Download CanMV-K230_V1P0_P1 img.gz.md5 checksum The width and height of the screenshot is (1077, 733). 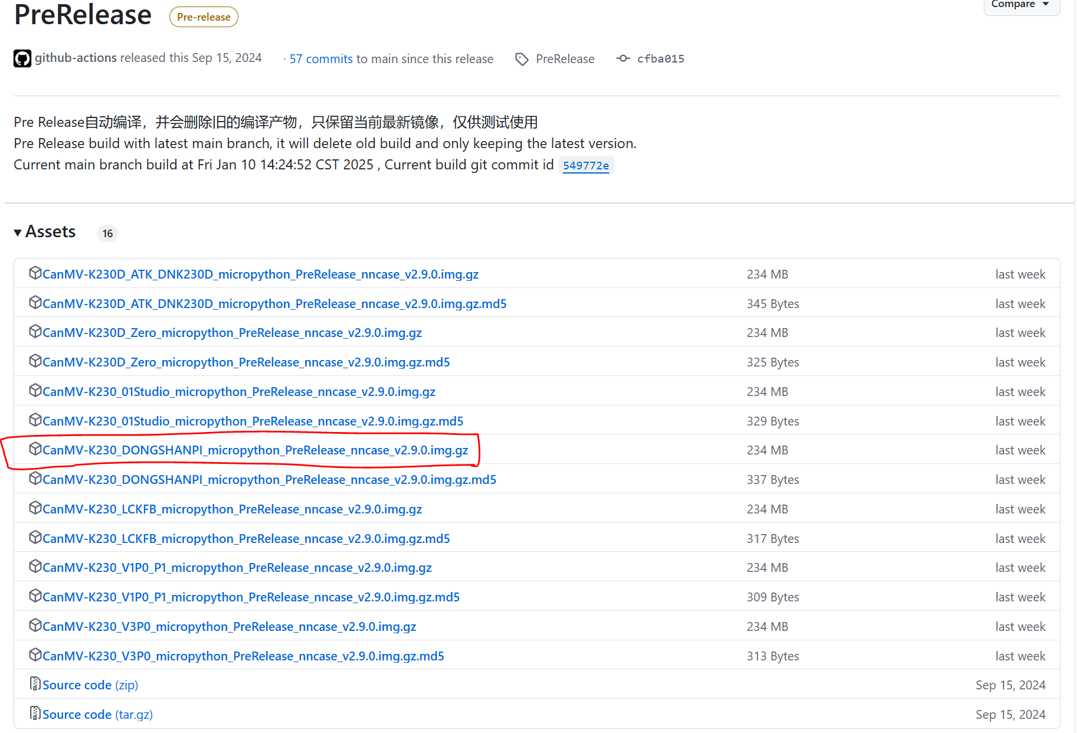pyautogui.click(x=251, y=597)
